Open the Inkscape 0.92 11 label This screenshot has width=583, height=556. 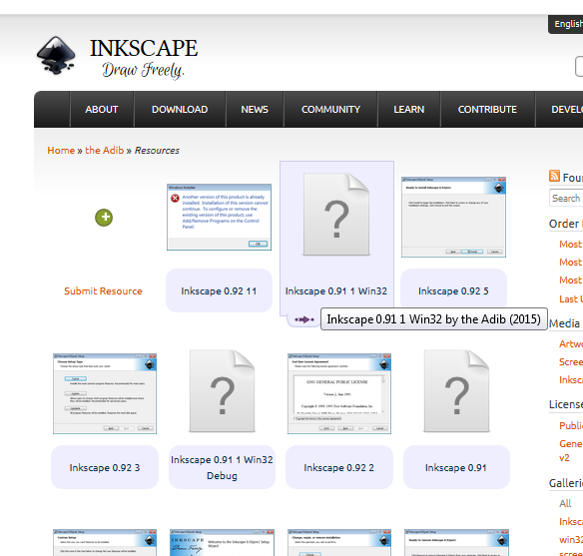(219, 291)
